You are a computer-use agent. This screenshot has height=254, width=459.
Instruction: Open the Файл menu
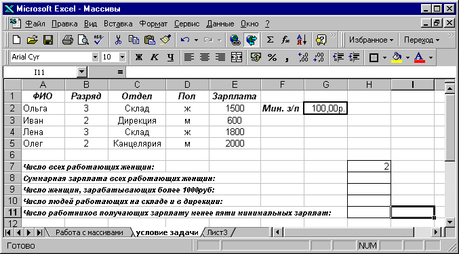pyautogui.click(x=35, y=24)
